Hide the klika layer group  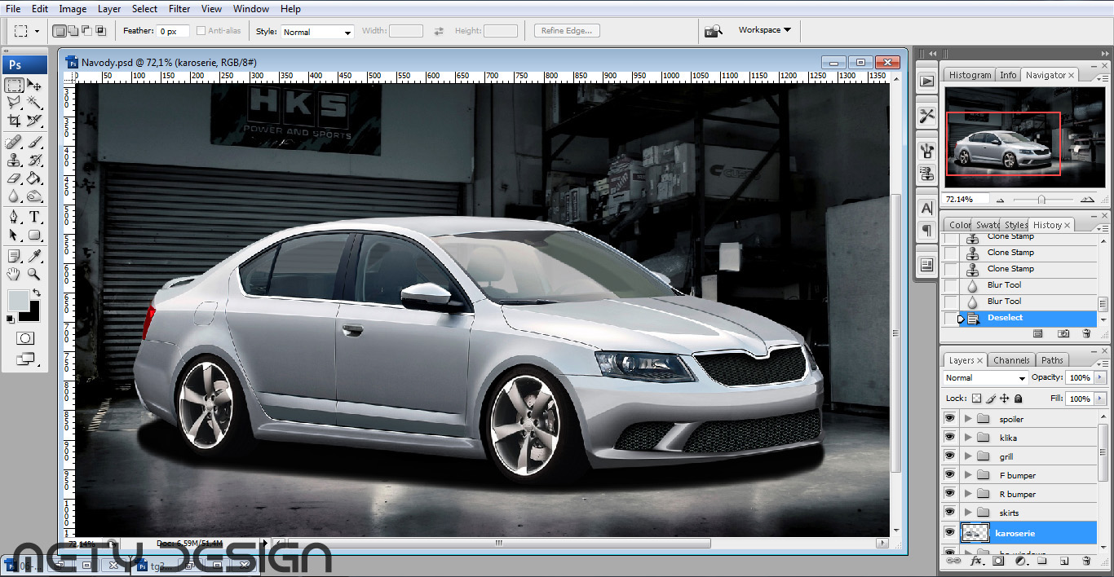pos(949,438)
